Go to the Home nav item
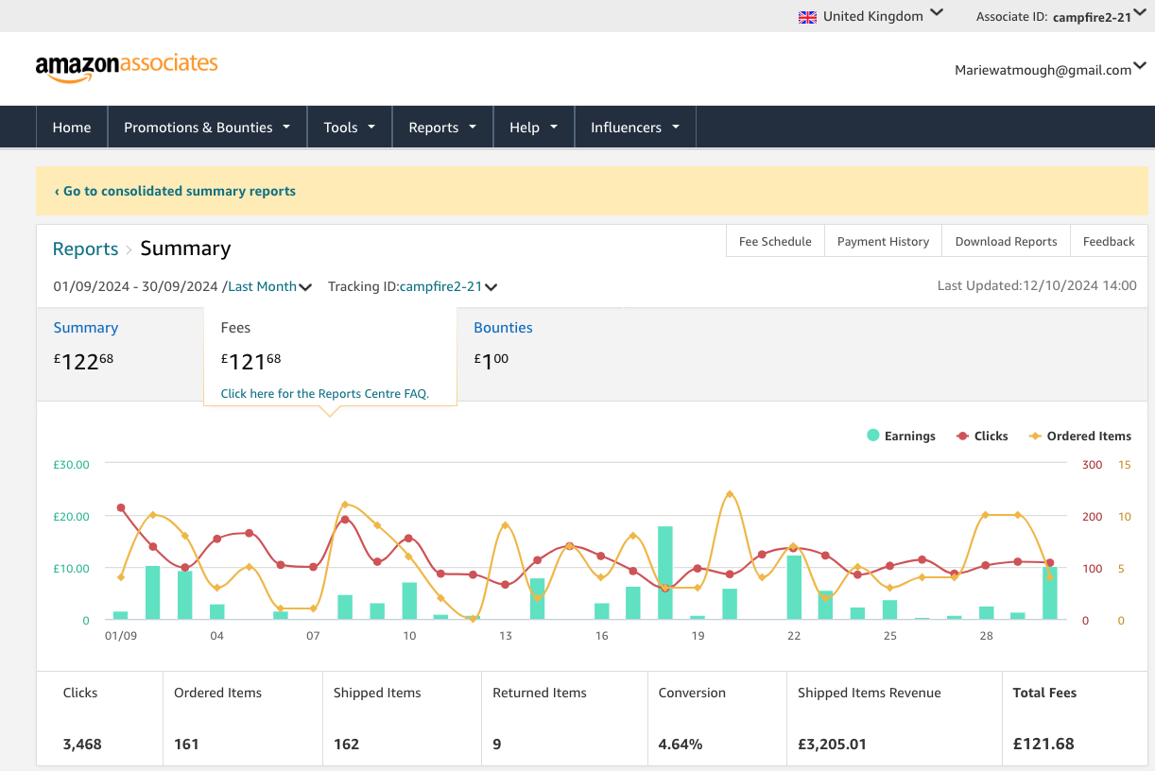The height and width of the screenshot is (771, 1155). (72, 127)
